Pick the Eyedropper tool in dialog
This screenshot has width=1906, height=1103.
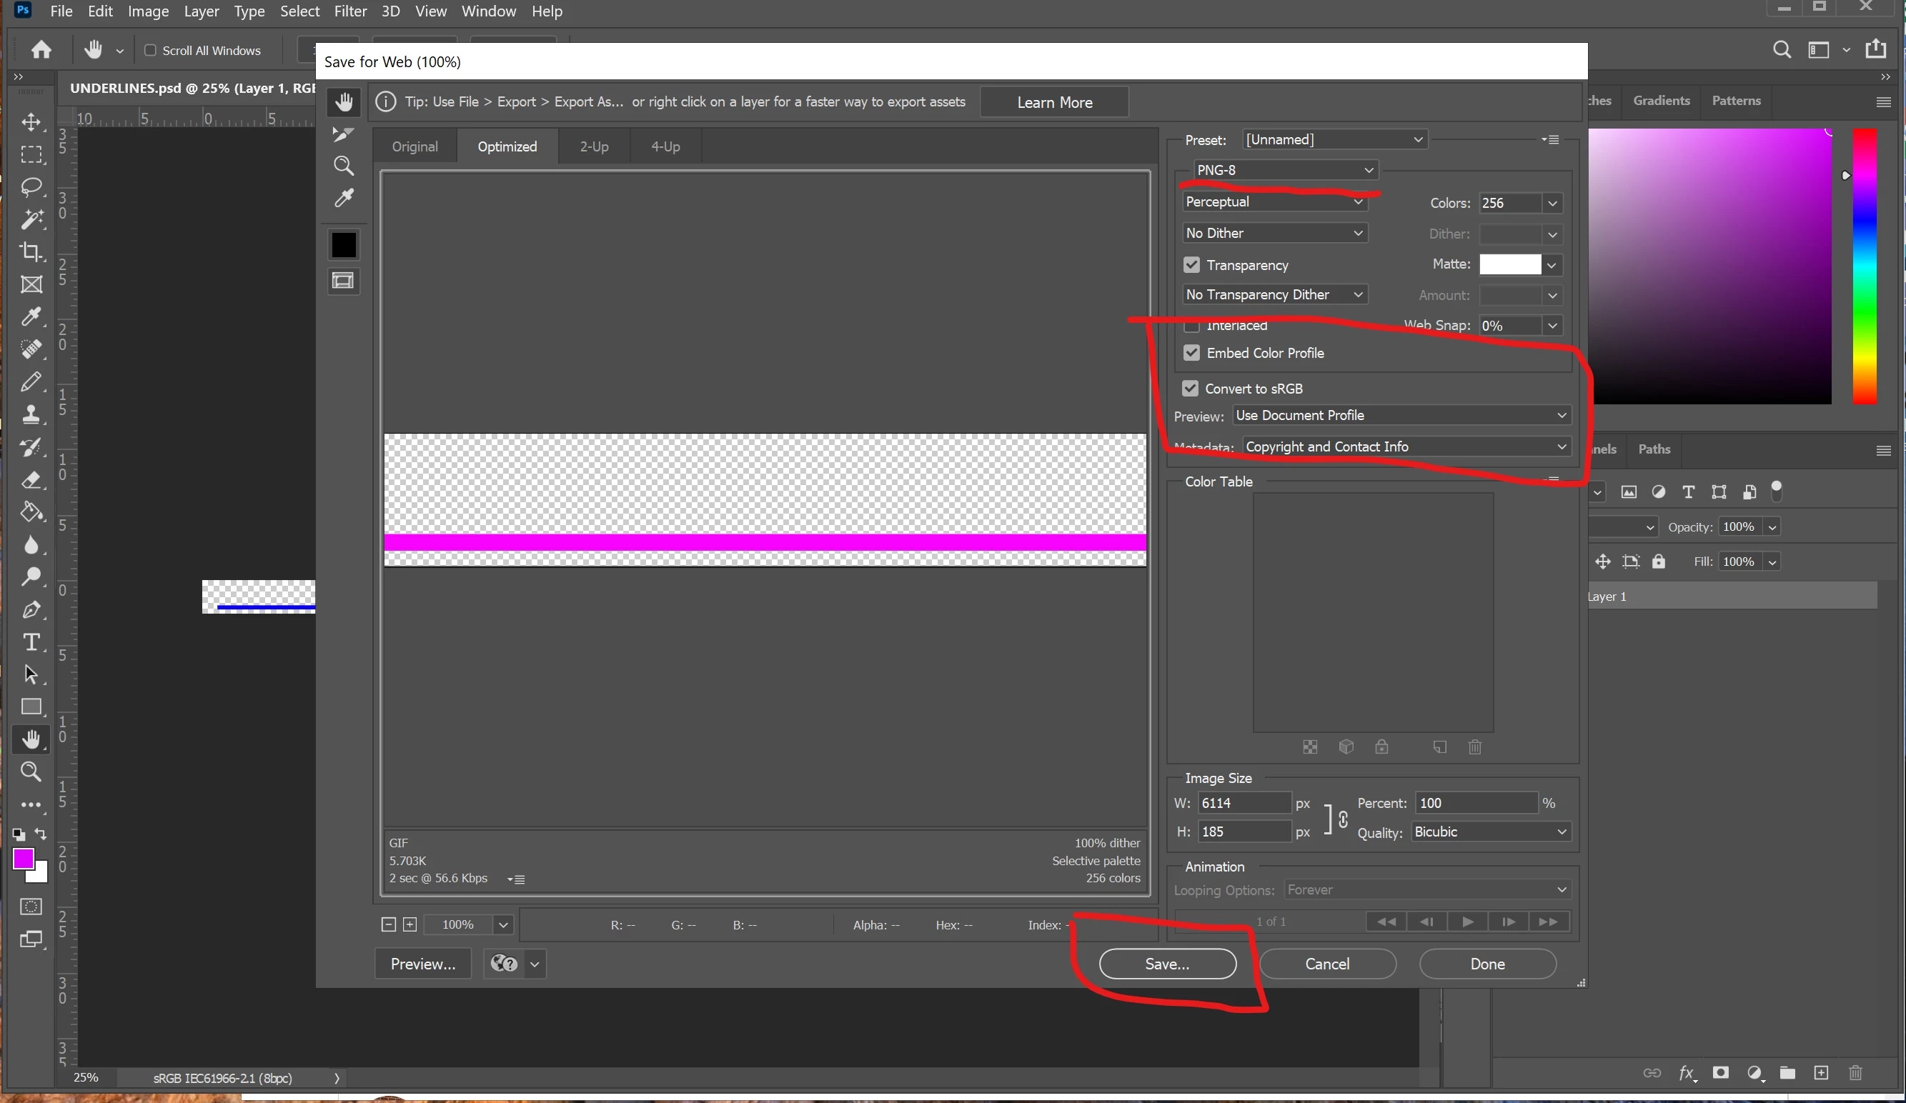(344, 198)
